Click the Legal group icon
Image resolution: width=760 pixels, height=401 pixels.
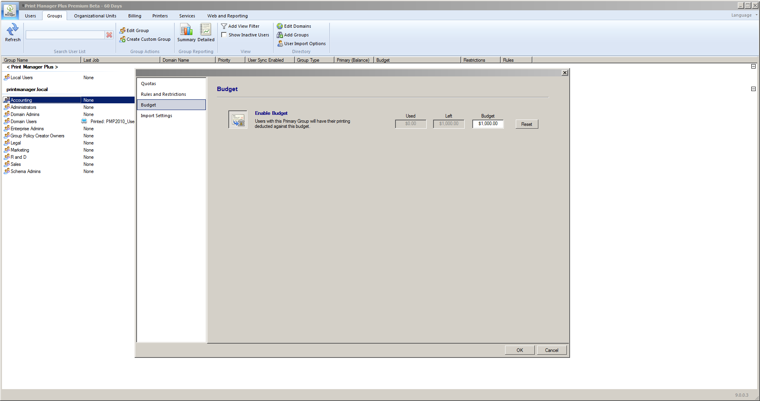[x=7, y=143]
